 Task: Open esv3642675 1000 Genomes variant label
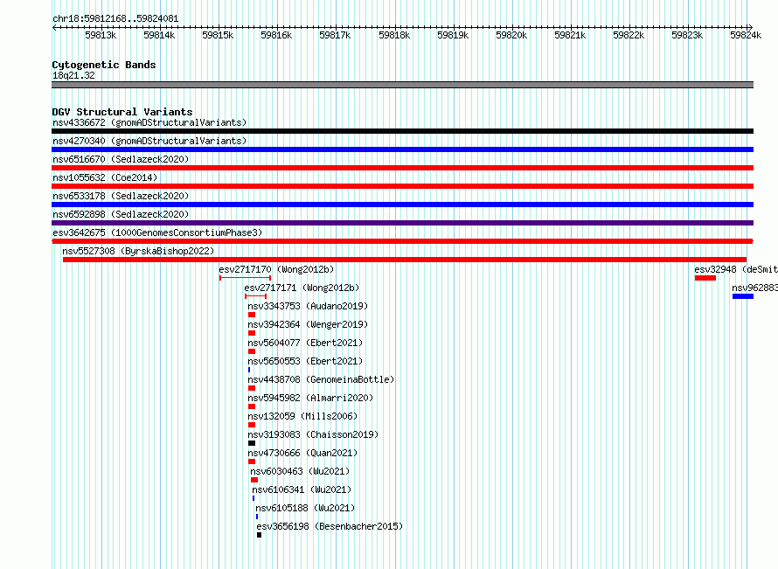[157, 232]
